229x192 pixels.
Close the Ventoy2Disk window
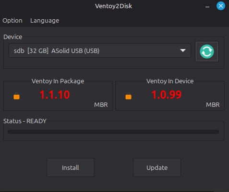[x=221, y=6]
